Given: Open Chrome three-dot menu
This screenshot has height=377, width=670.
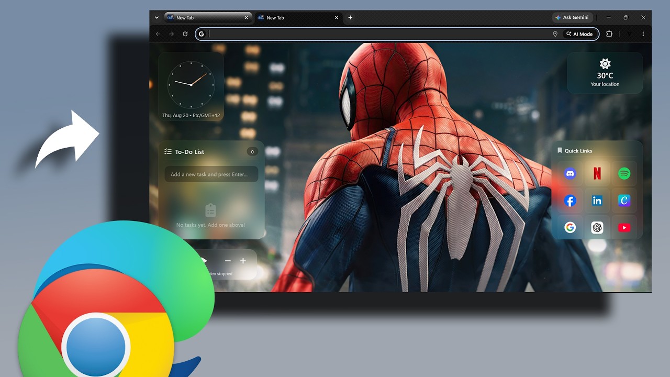Looking at the screenshot, I should pyautogui.click(x=643, y=34).
